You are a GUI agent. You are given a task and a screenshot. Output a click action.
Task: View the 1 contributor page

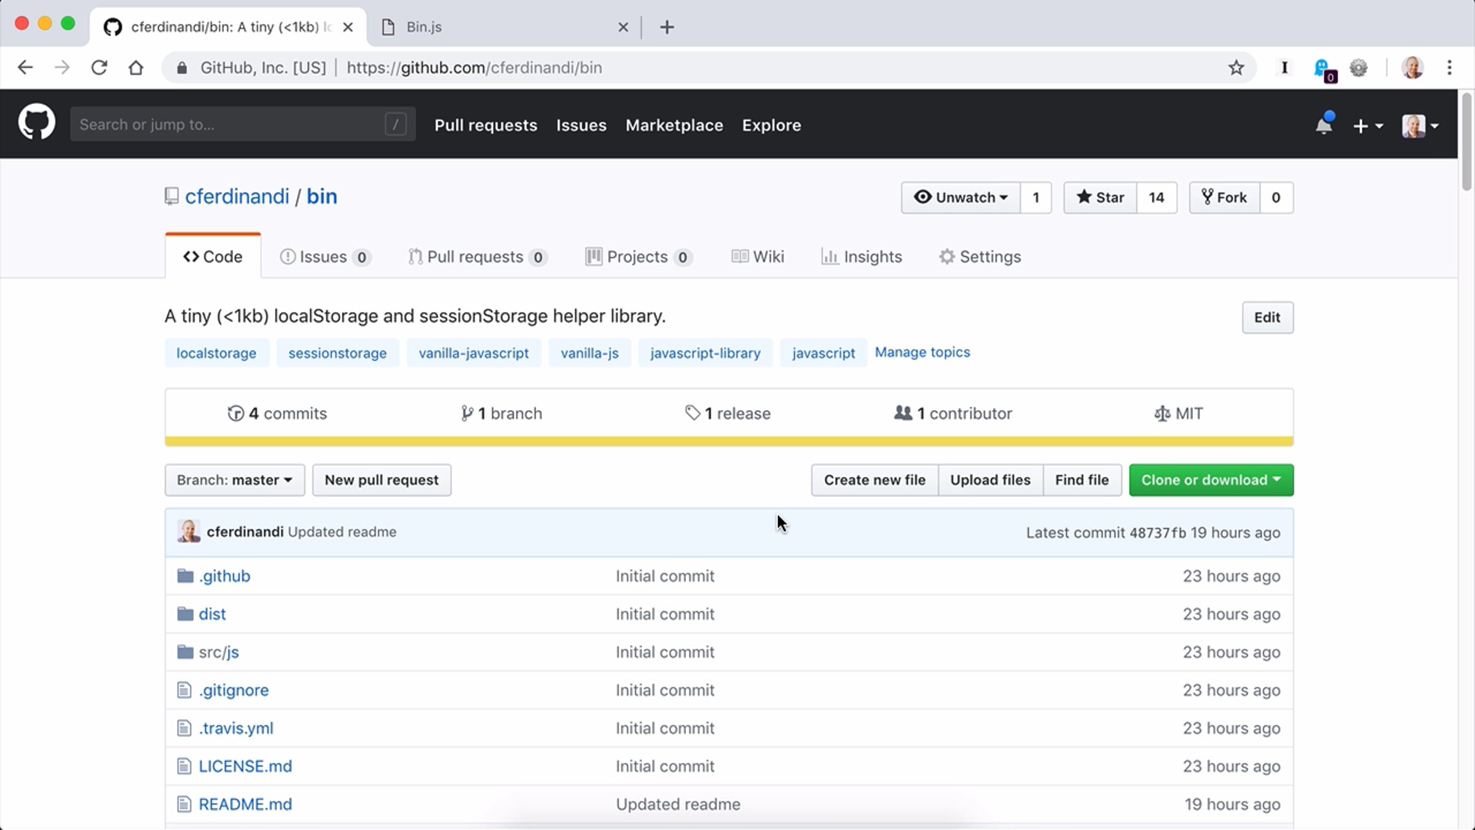pos(953,414)
